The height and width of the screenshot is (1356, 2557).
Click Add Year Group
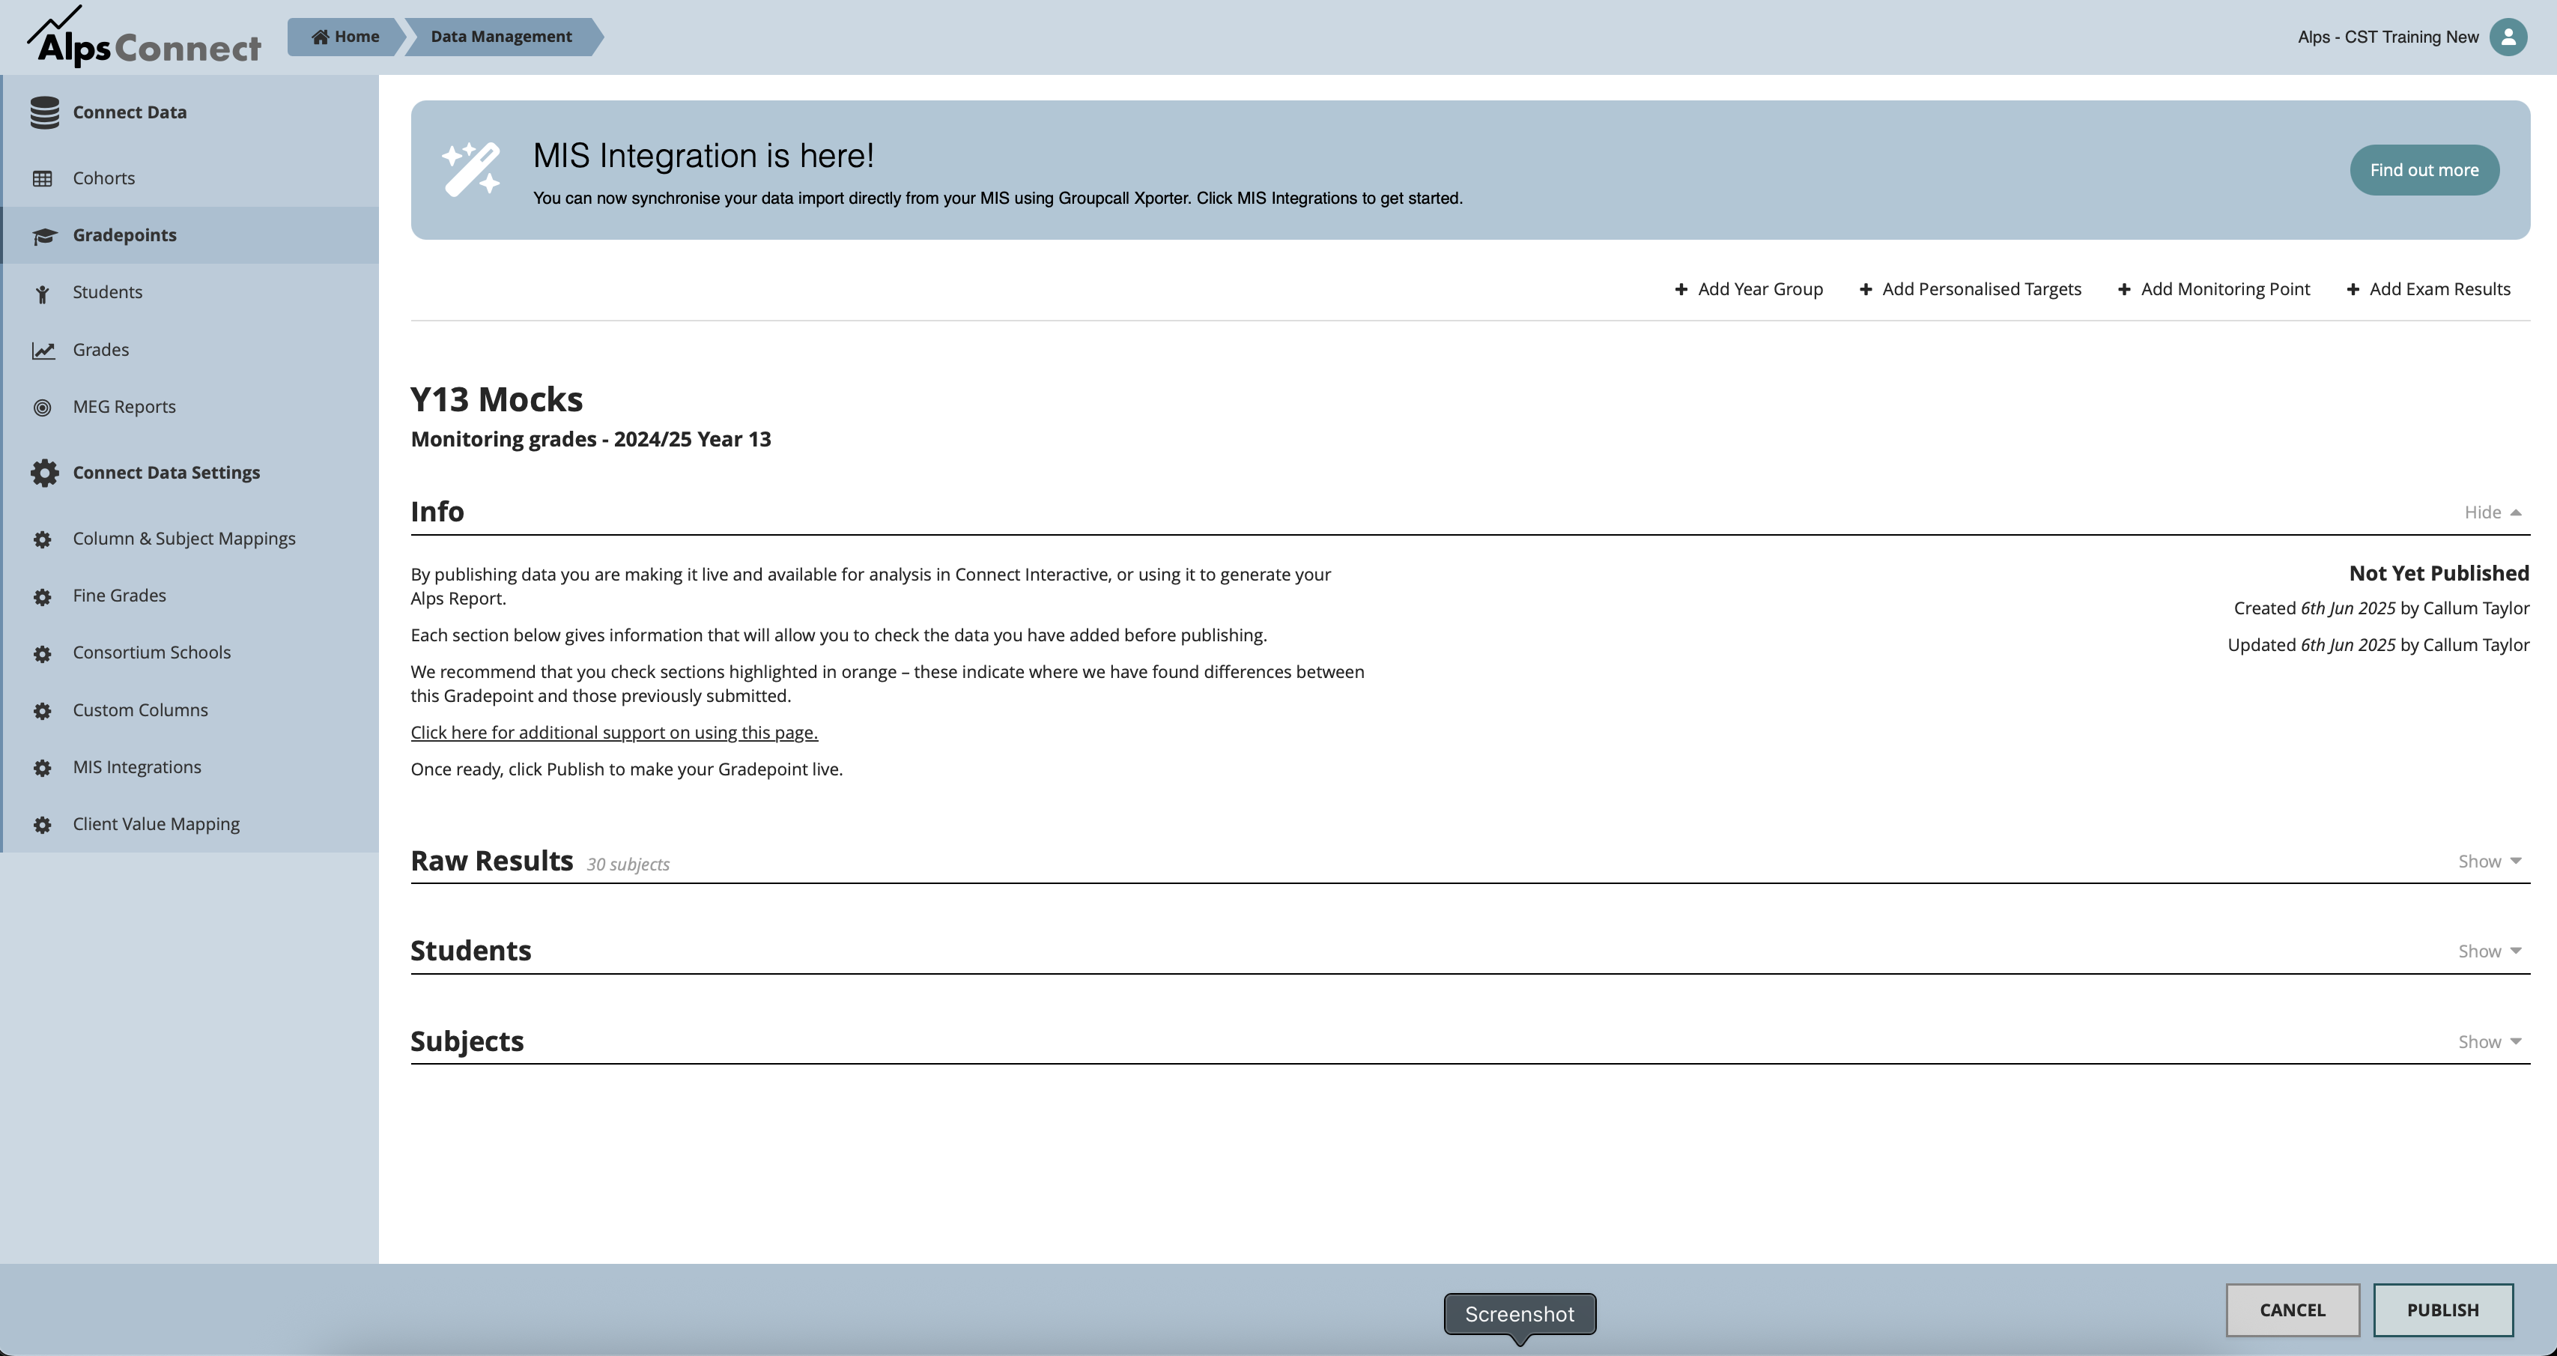[1748, 290]
